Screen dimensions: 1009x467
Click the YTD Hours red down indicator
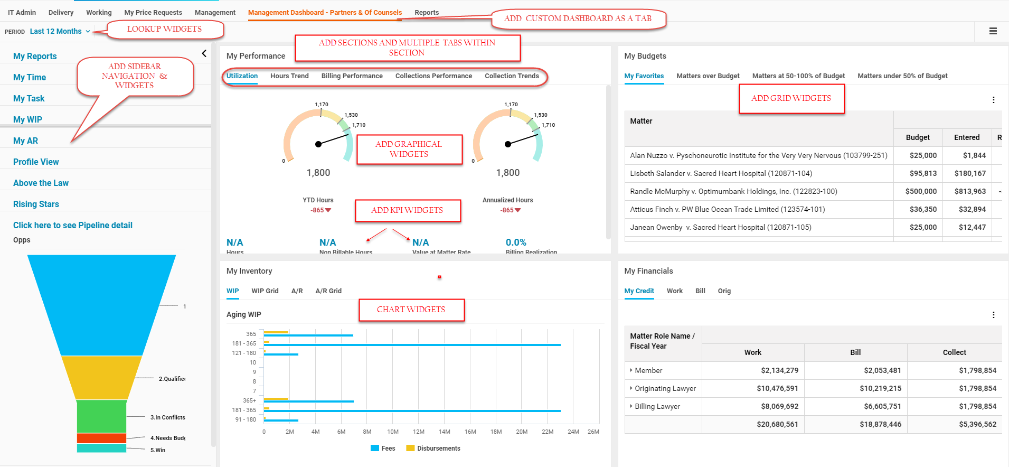click(328, 210)
